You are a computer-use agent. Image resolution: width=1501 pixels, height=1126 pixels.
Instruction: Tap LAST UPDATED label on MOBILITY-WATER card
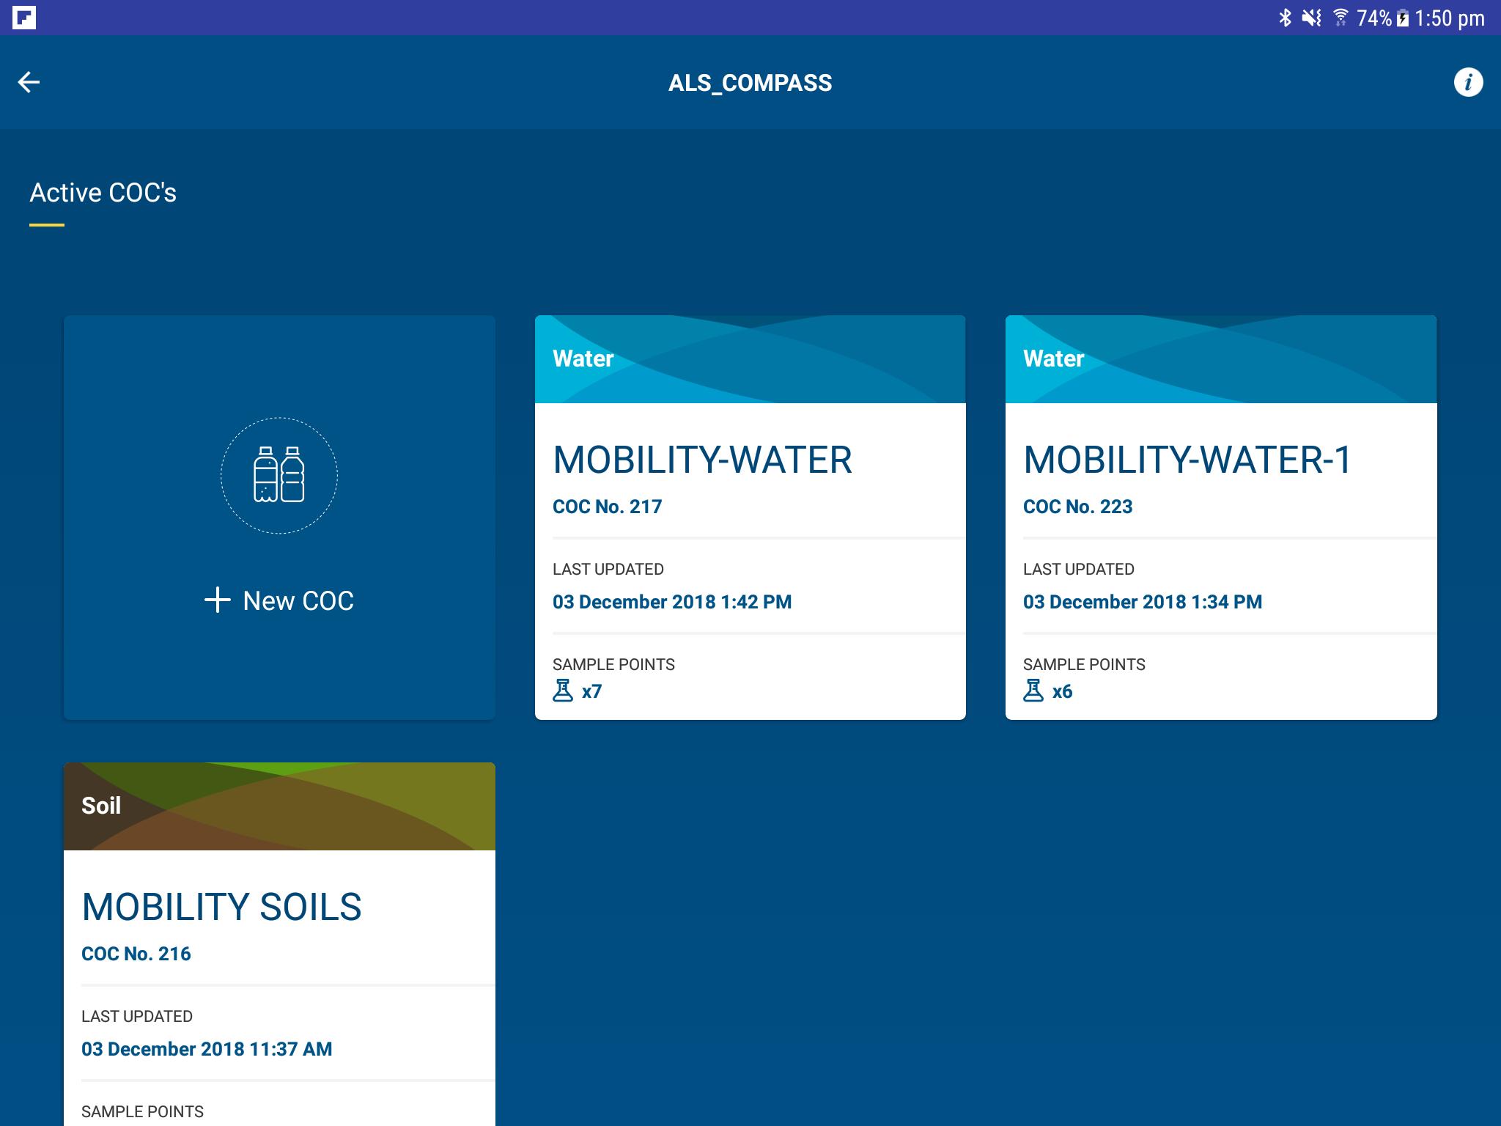(608, 569)
